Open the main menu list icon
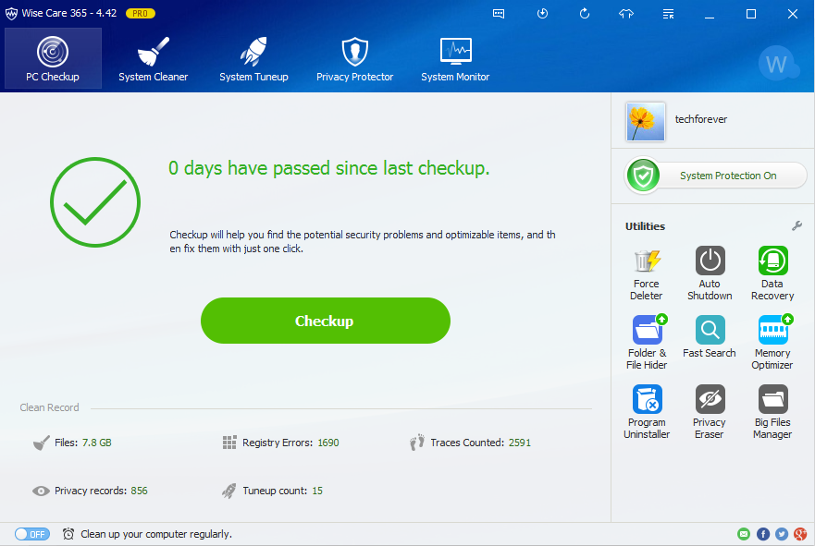 (669, 14)
